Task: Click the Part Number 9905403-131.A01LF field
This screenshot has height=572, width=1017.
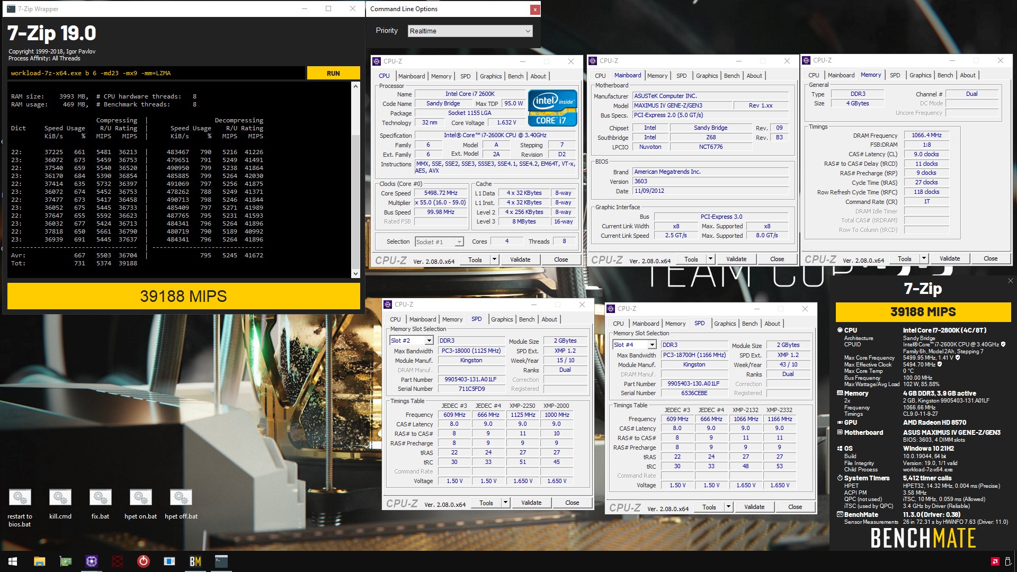Action: coord(470,380)
